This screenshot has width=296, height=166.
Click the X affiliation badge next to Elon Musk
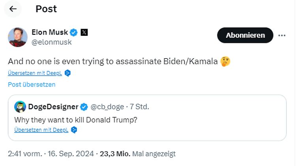(84, 32)
